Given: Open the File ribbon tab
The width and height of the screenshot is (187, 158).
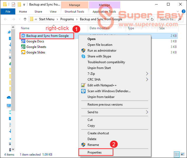Looking at the screenshot, I should 8,12.
